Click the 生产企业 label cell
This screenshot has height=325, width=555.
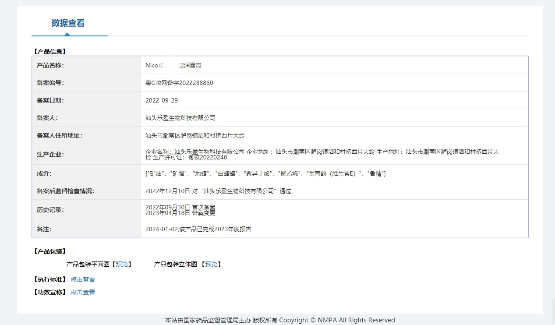click(86, 154)
